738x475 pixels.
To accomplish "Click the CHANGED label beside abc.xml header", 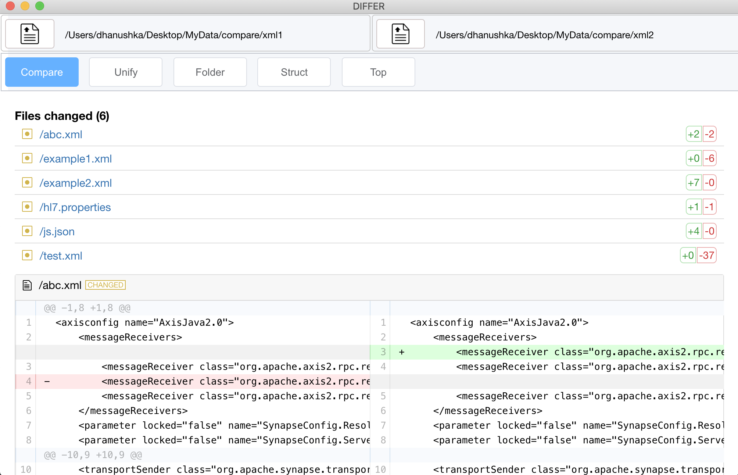I will 105,285.
